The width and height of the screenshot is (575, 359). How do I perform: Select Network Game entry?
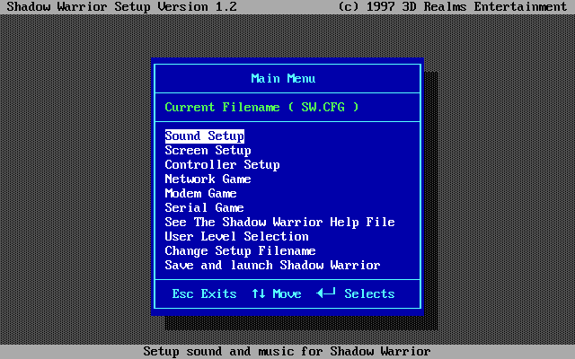[208, 179]
